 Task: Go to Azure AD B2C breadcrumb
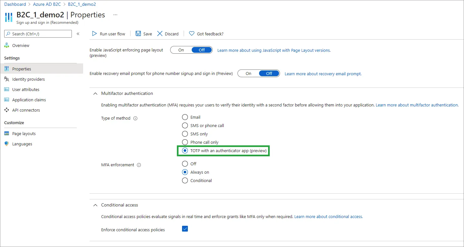pyautogui.click(x=47, y=5)
